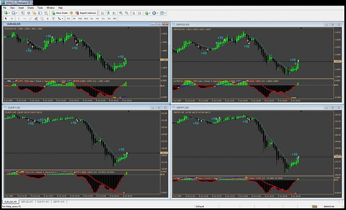Image resolution: width=346 pixels, height=210 pixels.
Task: Click the Zoom In magnifier icon
Action: [x=121, y=13]
